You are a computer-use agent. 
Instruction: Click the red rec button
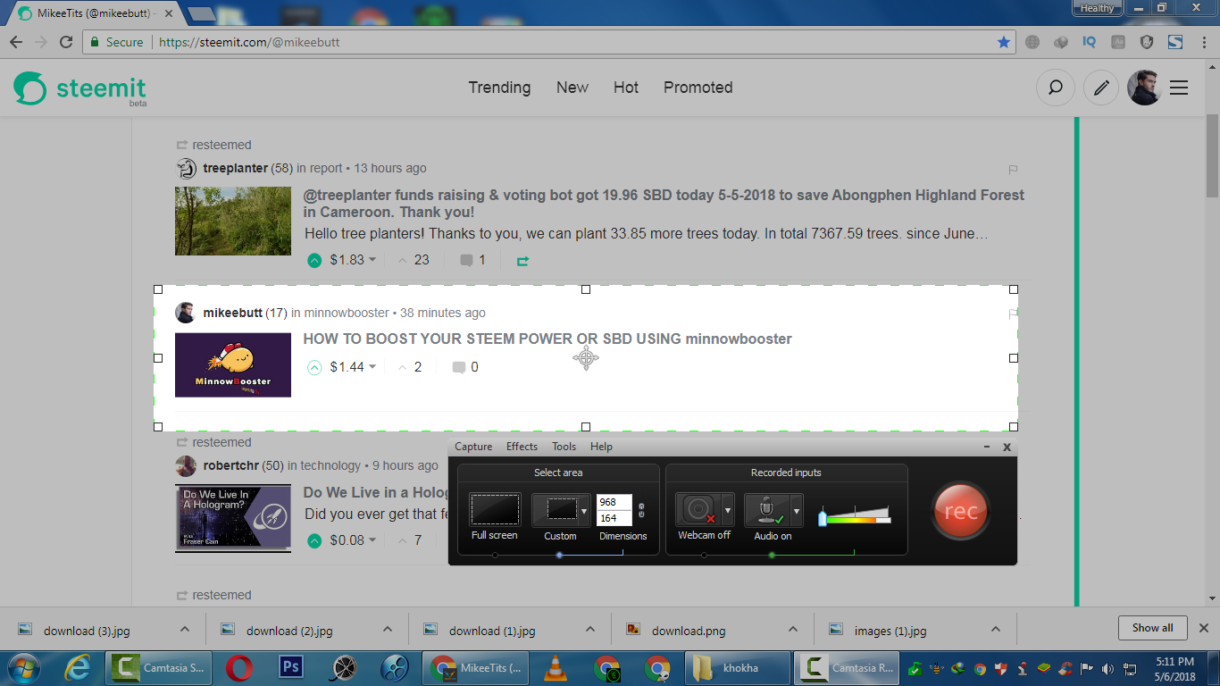pos(960,511)
